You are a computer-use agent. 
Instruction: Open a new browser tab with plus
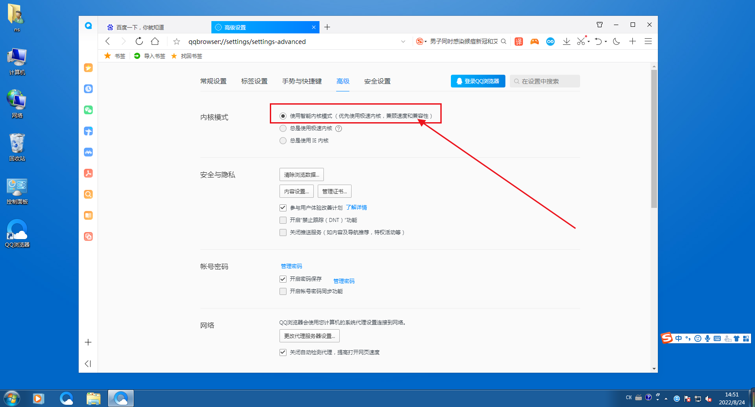pos(327,27)
